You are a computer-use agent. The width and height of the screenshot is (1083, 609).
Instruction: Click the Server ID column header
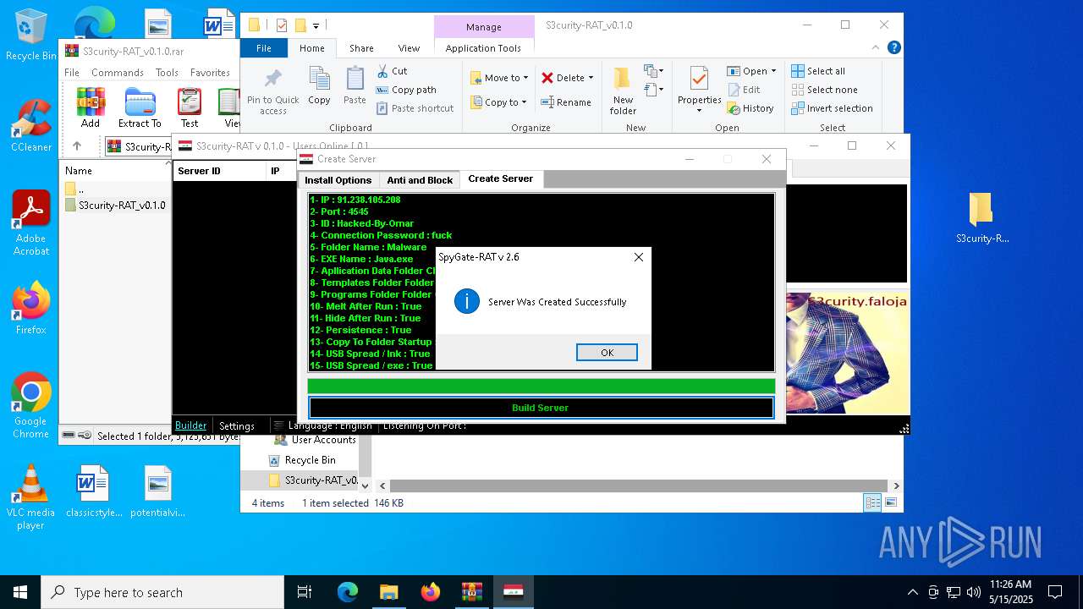218,171
